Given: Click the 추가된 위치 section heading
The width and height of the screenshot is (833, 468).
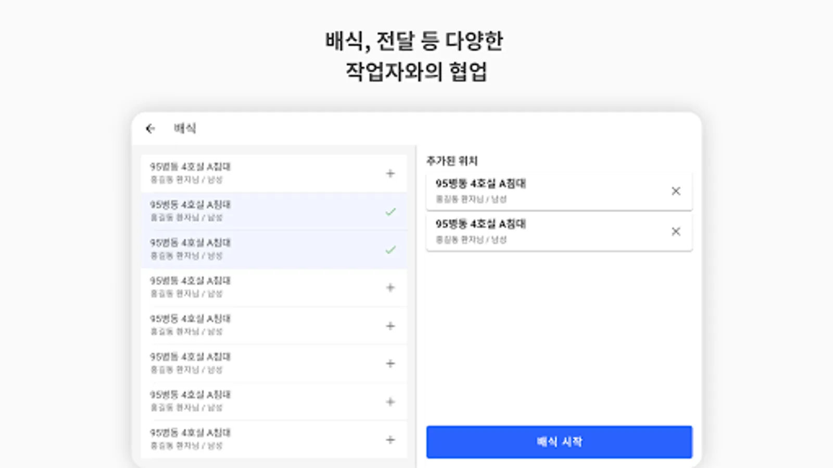Looking at the screenshot, I should coord(452,161).
